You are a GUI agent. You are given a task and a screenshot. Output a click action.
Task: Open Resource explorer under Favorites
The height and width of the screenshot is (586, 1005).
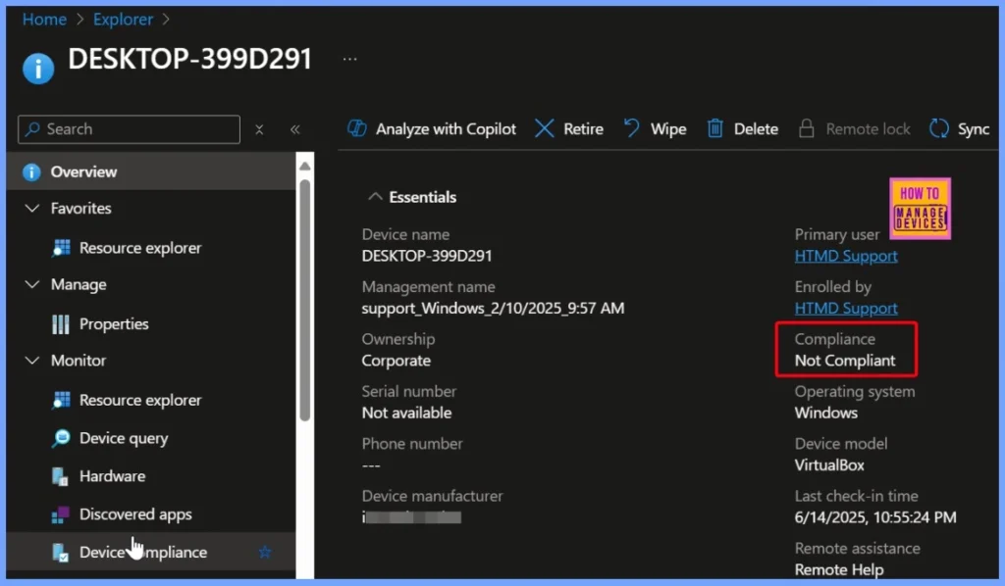pyautogui.click(x=139, y=248)
